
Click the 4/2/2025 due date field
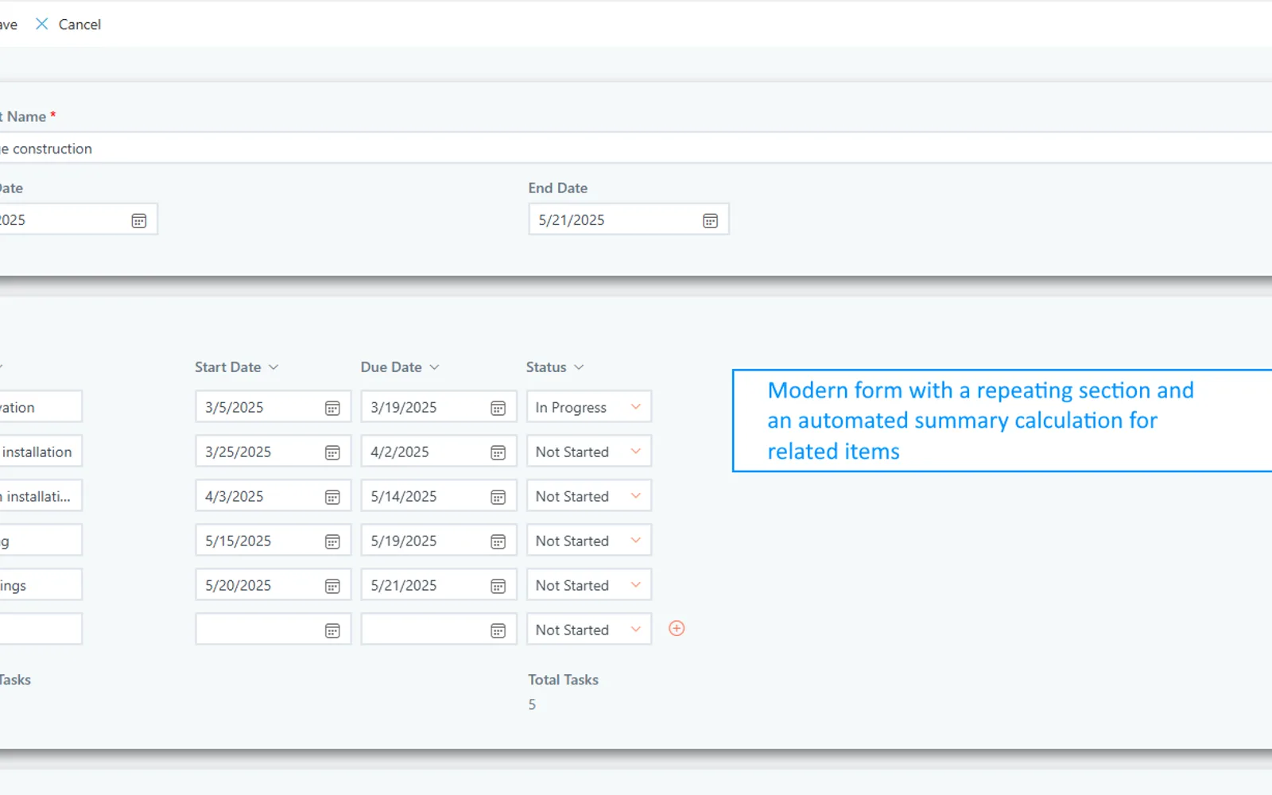click(x=438, y=452)
